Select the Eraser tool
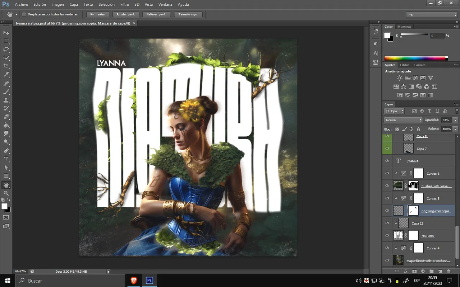 pyautogui.click(x=6, y=117)
